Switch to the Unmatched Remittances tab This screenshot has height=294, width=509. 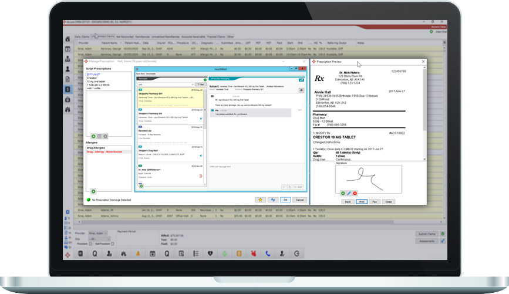tap(166, 36)
